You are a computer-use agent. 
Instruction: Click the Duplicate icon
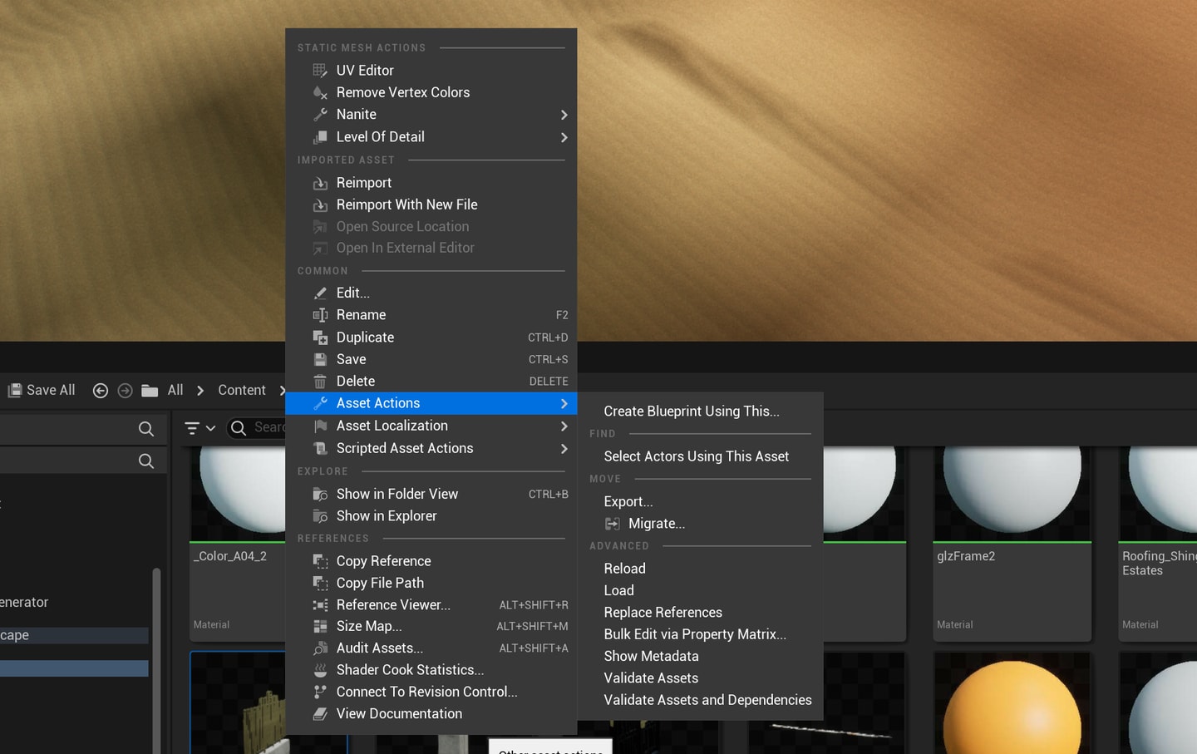pos(320,338)
